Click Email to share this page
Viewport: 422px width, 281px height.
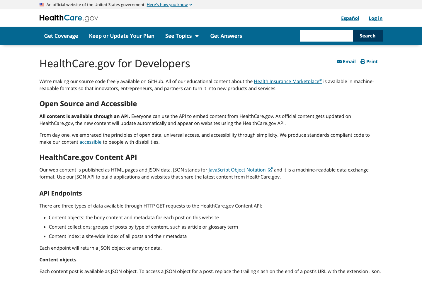click(x=349, y=61)
